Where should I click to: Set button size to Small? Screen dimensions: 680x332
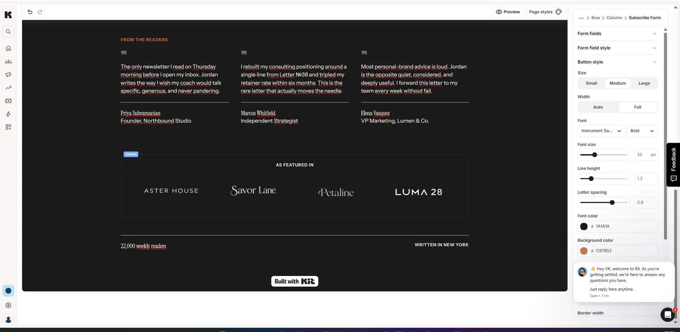point(591,84)
